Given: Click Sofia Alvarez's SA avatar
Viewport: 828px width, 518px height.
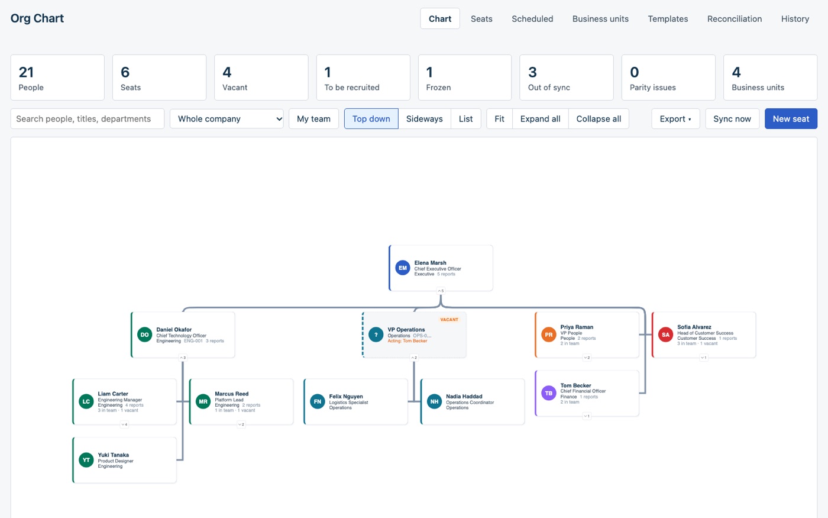Looking at the screenshot, I should [665, 334].
